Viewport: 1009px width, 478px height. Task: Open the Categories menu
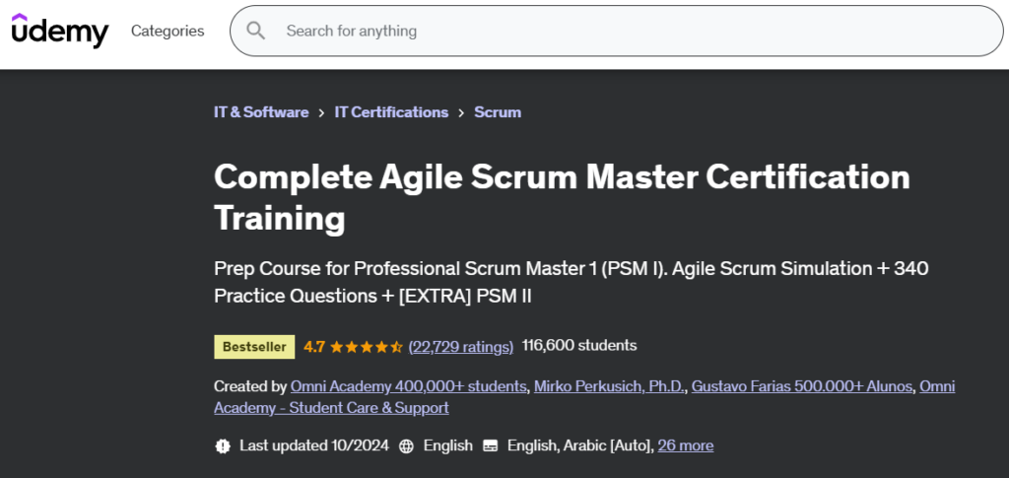(x=168, y=31)
